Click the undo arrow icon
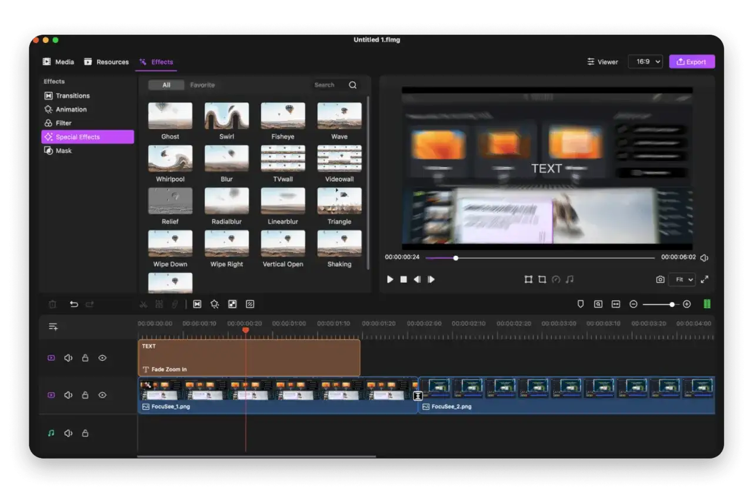 (74, 304)
